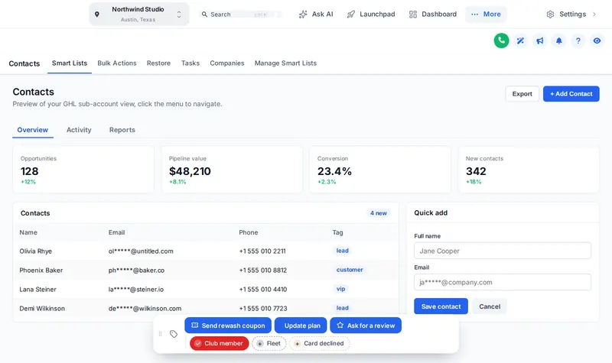Go to the Tasks tab
Viewport: 612px width, 363px height.
pos(190,63)
